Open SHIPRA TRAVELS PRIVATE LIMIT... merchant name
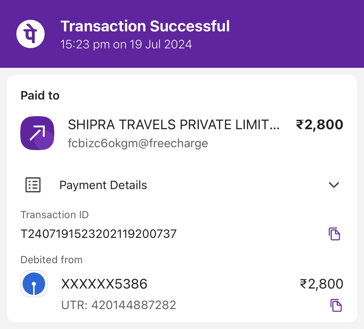The width and height of the screenshot is (364, 329). coord(174,125)
